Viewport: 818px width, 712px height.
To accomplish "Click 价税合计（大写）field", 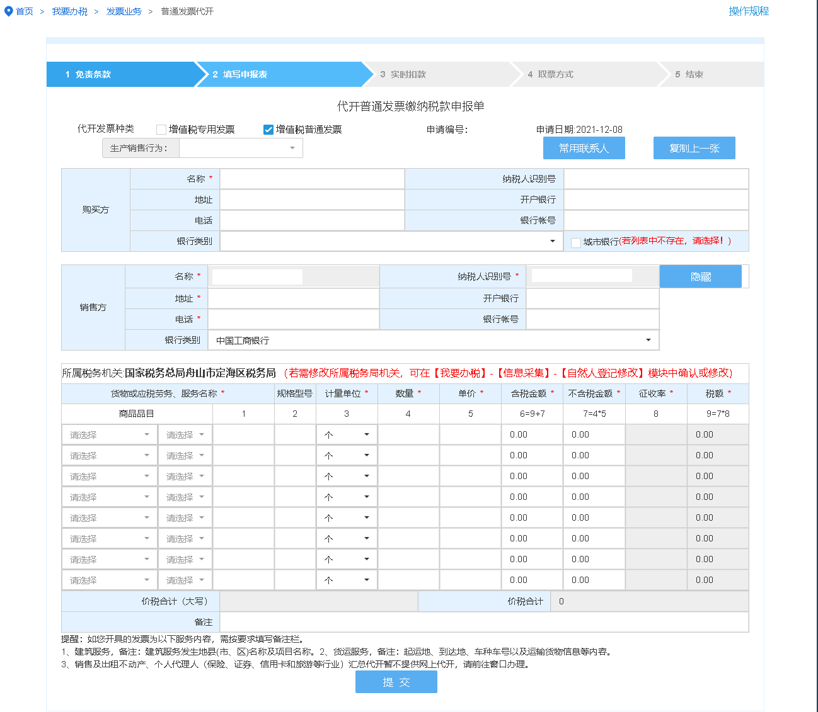I will (x=318, y=601).
